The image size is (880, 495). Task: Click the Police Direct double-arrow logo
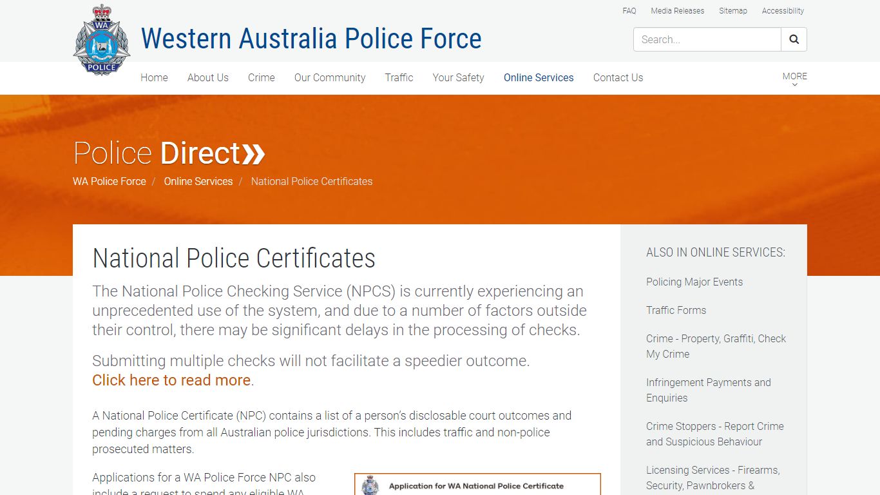[x=169, y=153]
